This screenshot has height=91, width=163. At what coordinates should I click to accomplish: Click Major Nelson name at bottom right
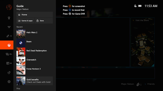point(127,84)
